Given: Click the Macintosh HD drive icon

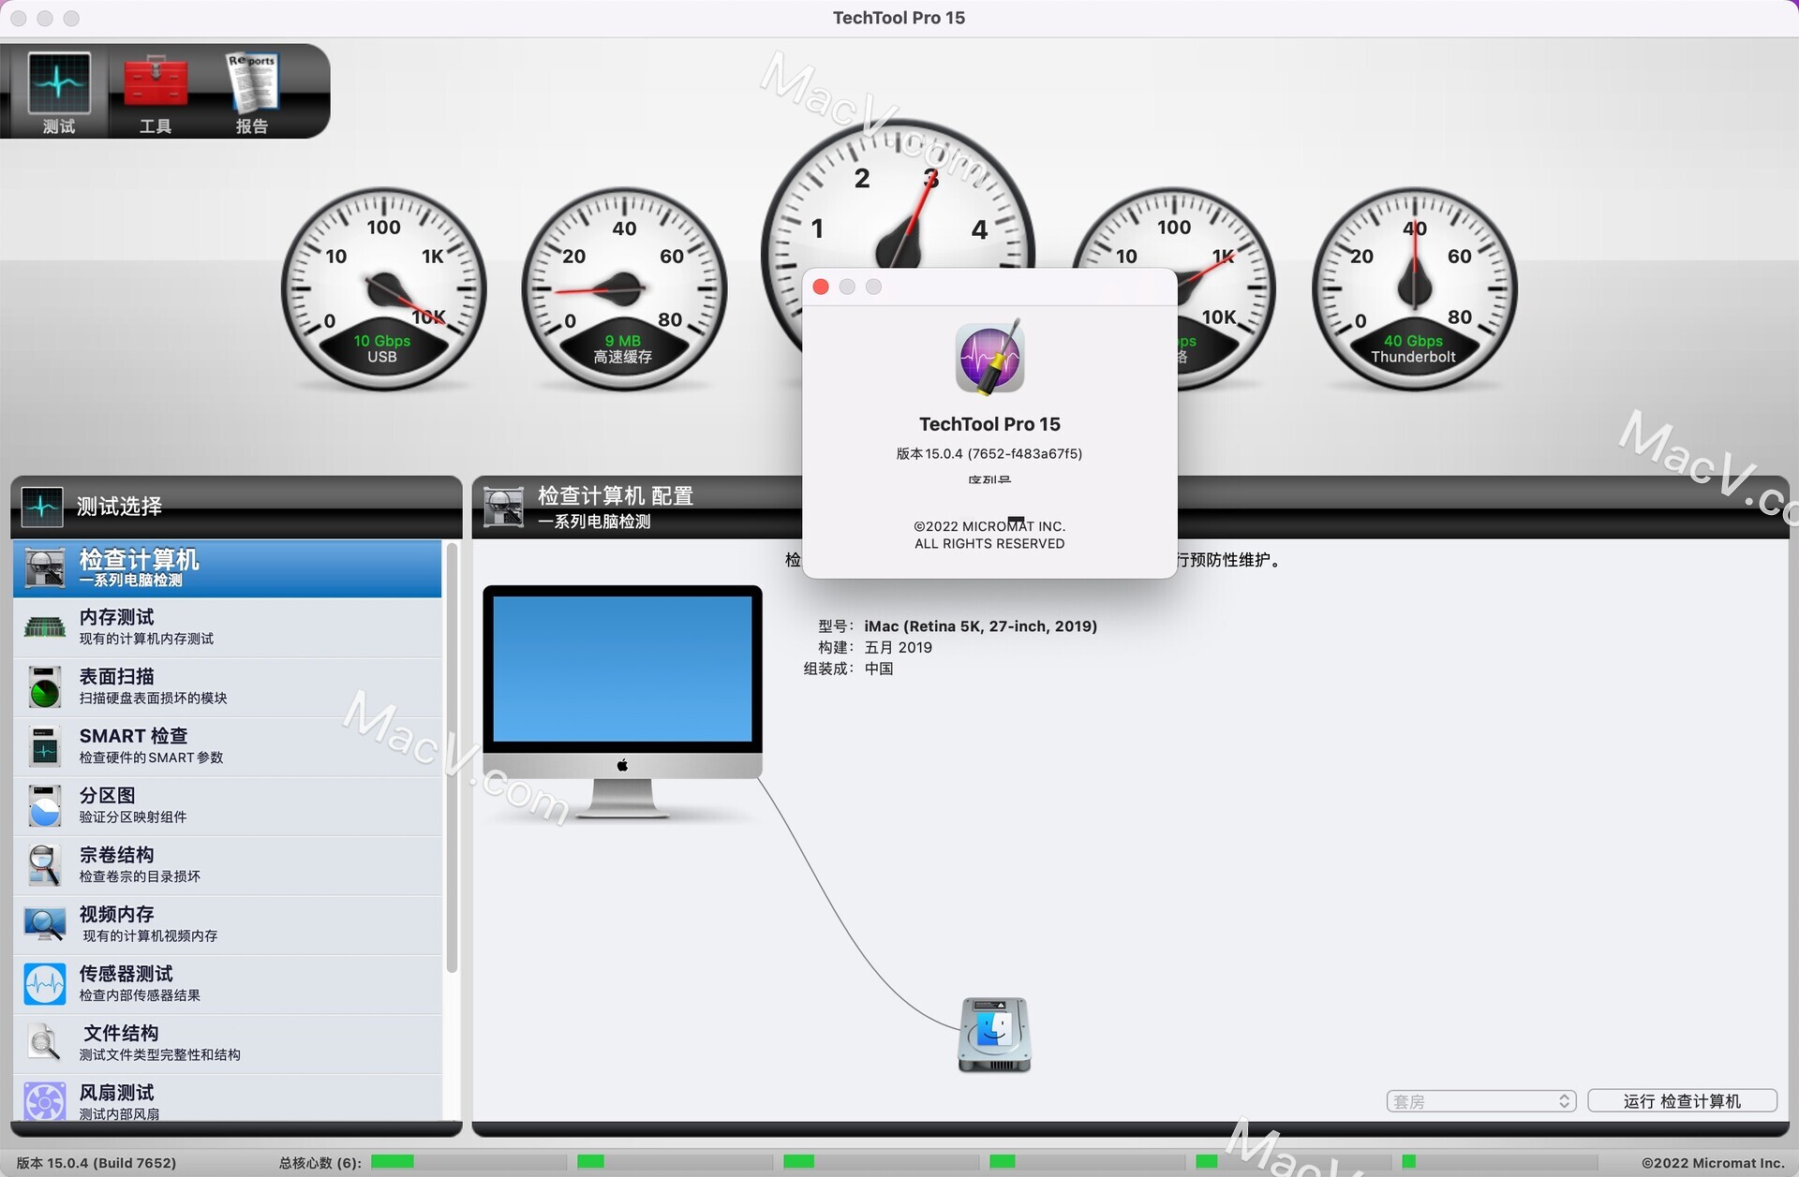Looking at the screenshot, I should click(994, 1035).
